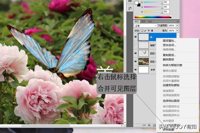The width and height of the screenshot is (200, 133).
Task: Click the link layers icon at panel bottom
Action: click(x=144, y=125)
